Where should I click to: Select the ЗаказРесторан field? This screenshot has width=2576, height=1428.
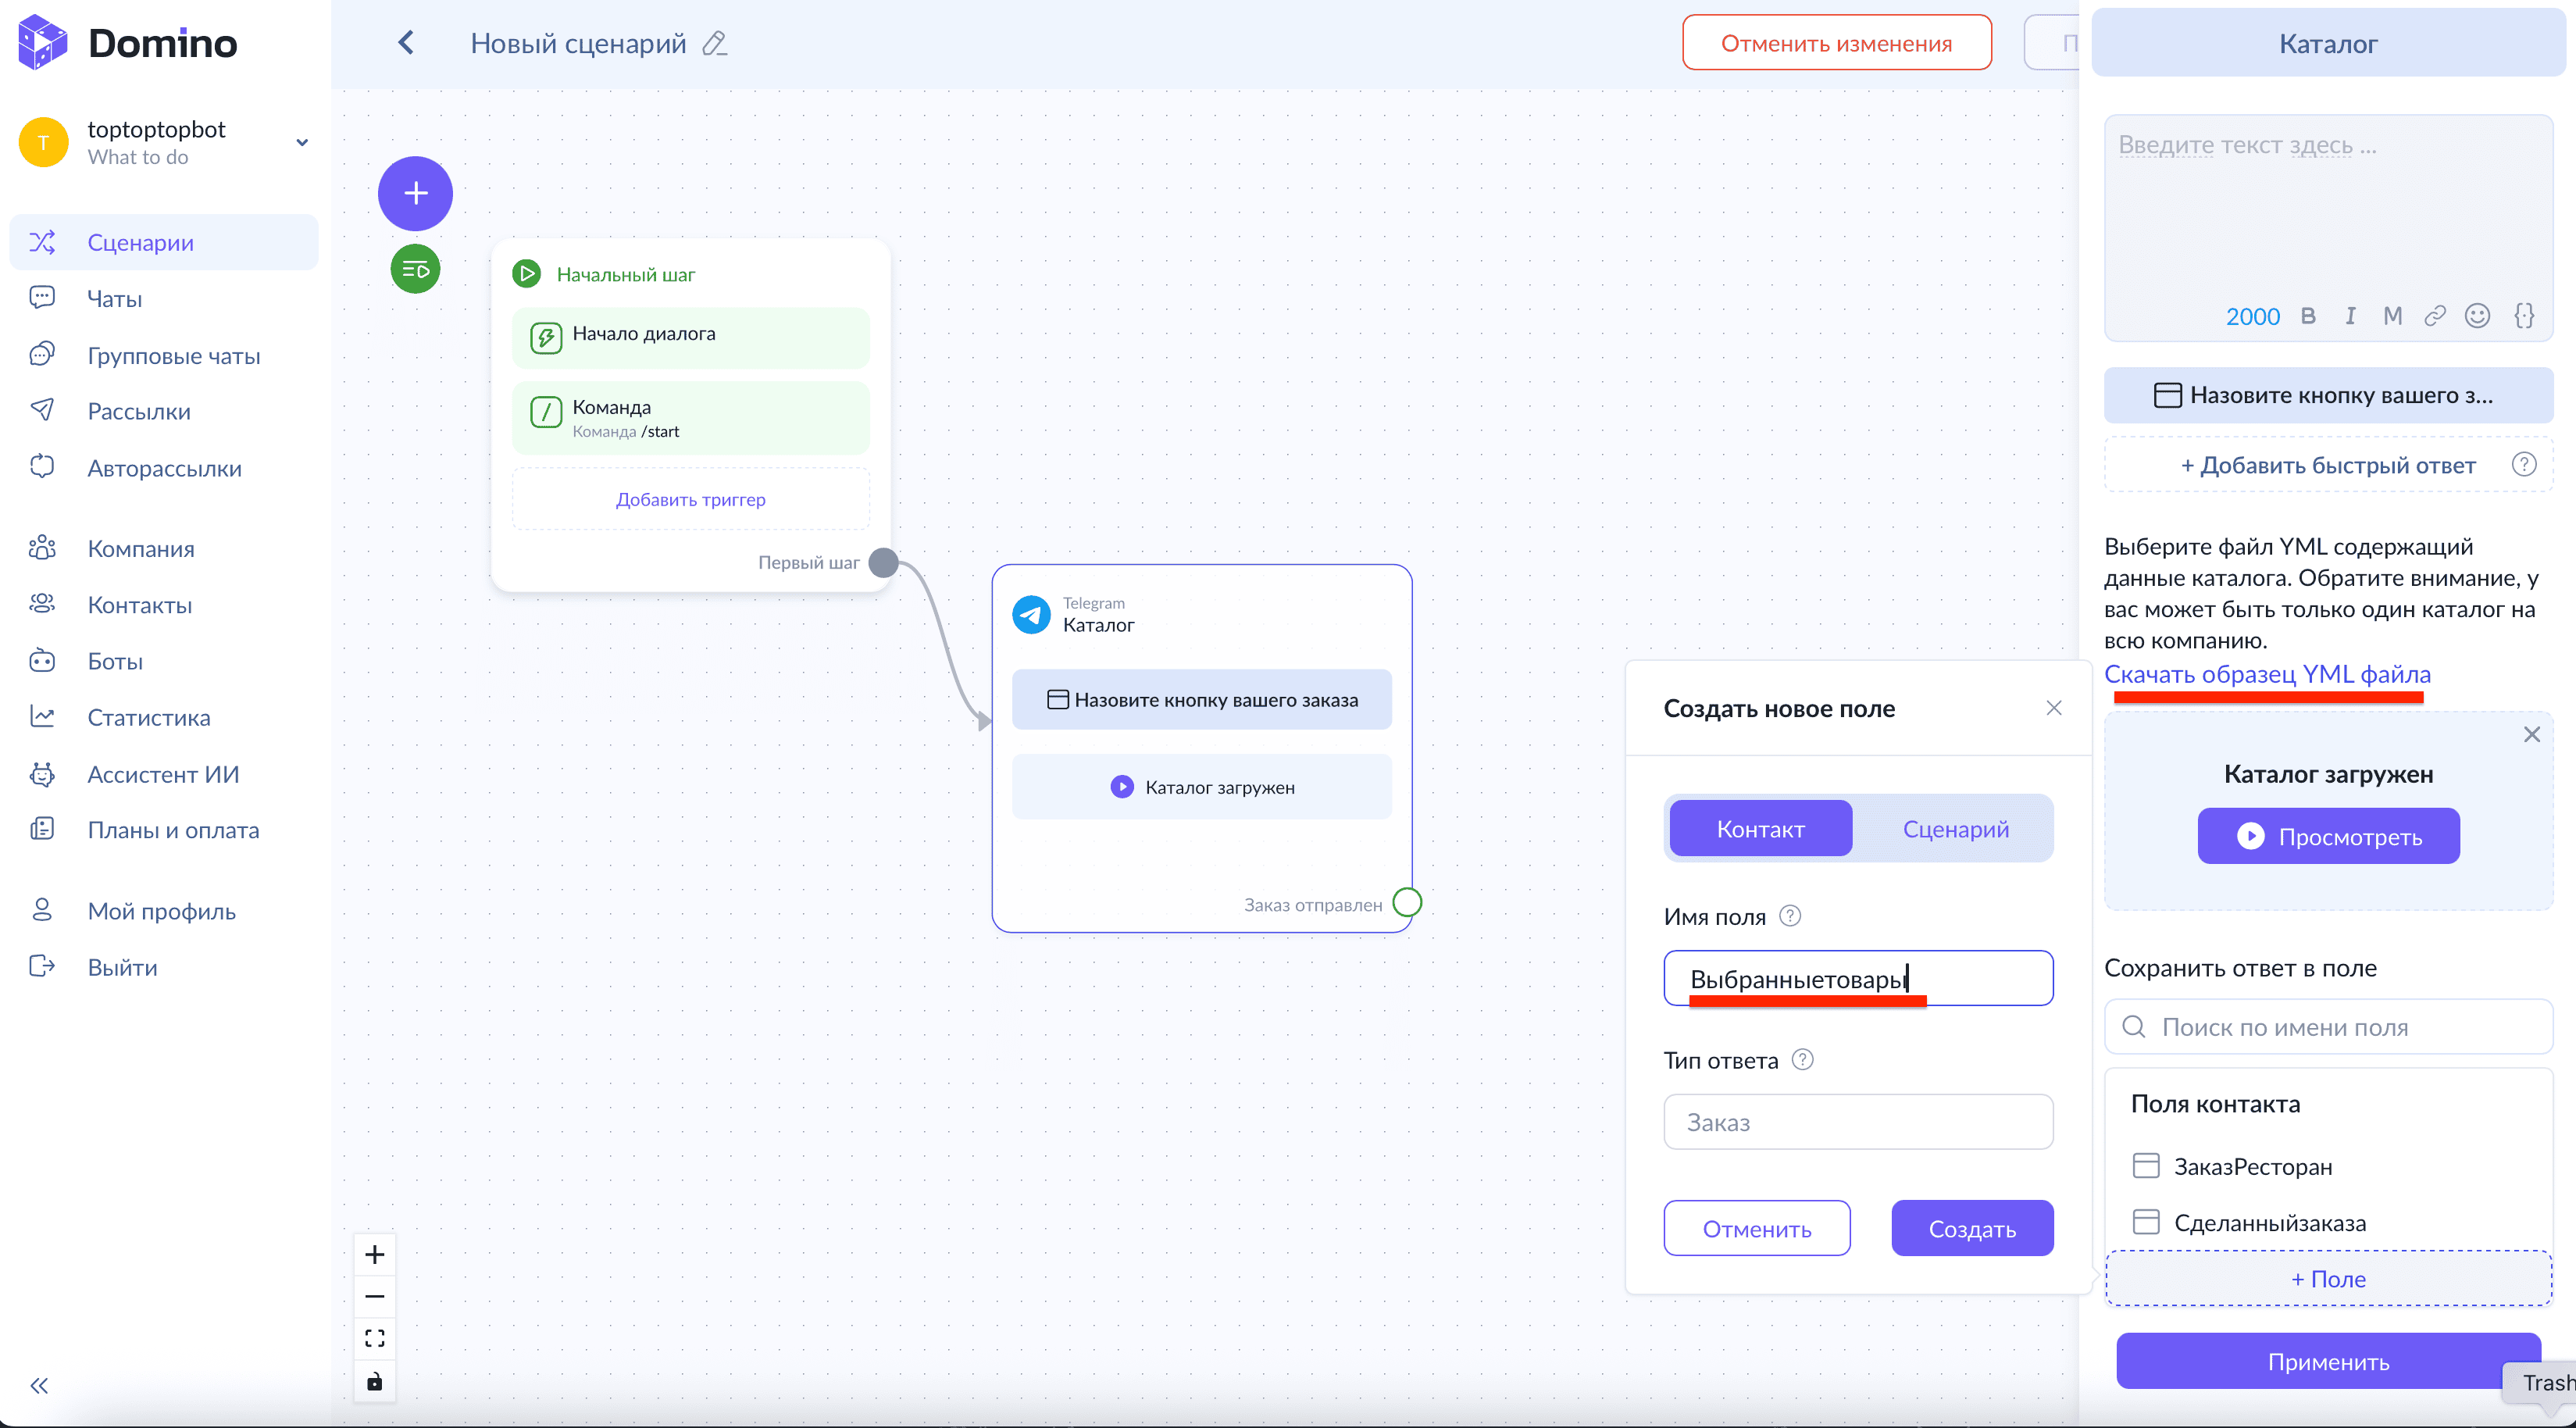coord(2328,1166)
